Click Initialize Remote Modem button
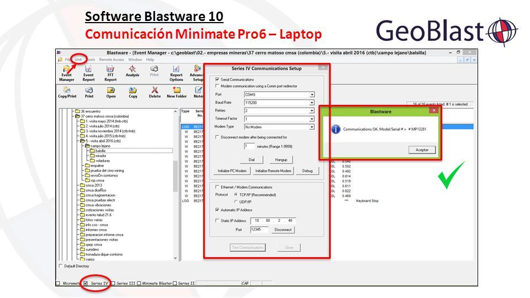Viewport: 530px width, 298px height. click(273, 171)
